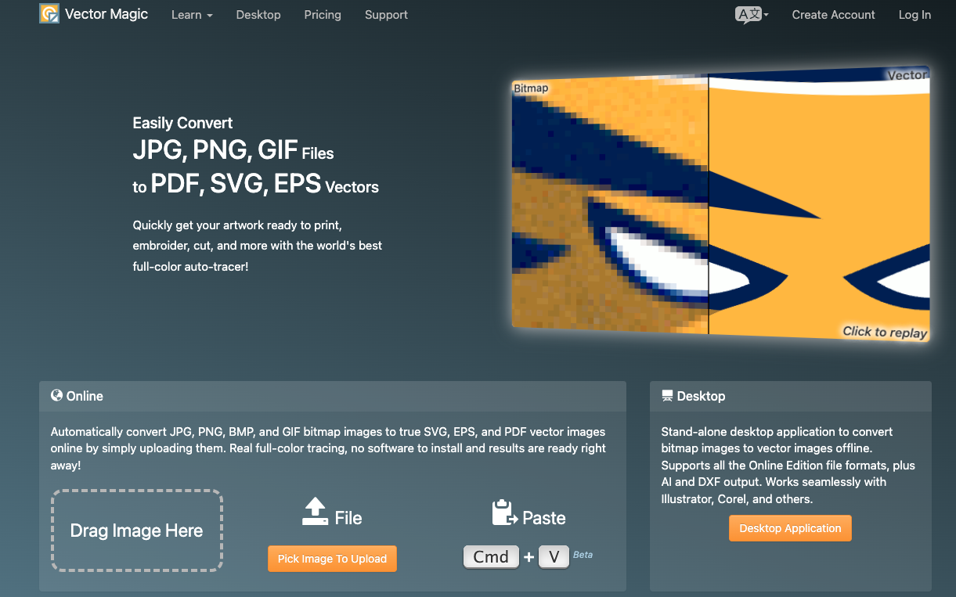Viewport: 956px width, 597px height.
Task: Click the Log In link
Action: tap(915, 15)
